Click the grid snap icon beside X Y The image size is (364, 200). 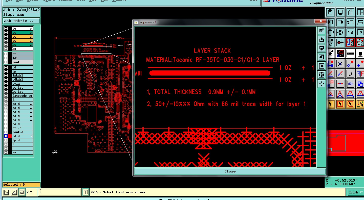(22, 192)
